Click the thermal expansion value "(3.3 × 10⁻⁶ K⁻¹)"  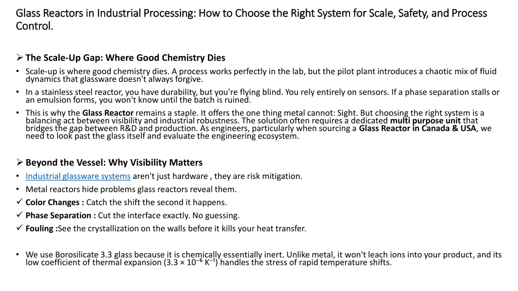click(x=192, y=262)
